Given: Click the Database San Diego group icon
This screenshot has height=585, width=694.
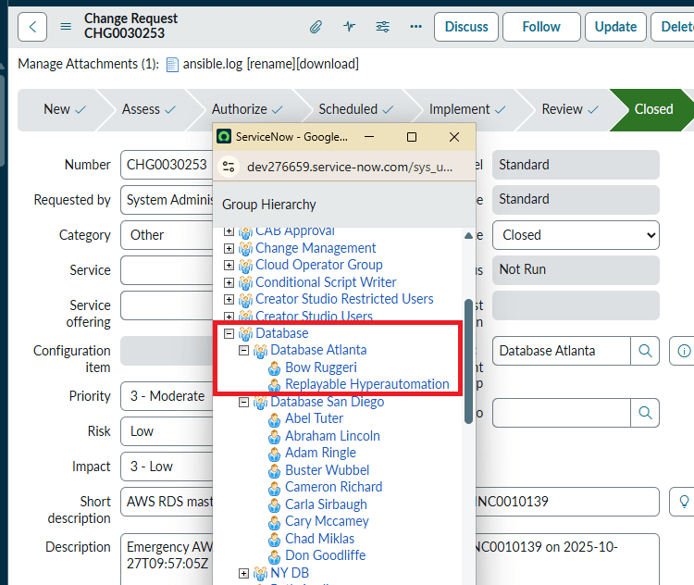Looking at the screenshot, I should pyautogui.click(x=260, y=402).
